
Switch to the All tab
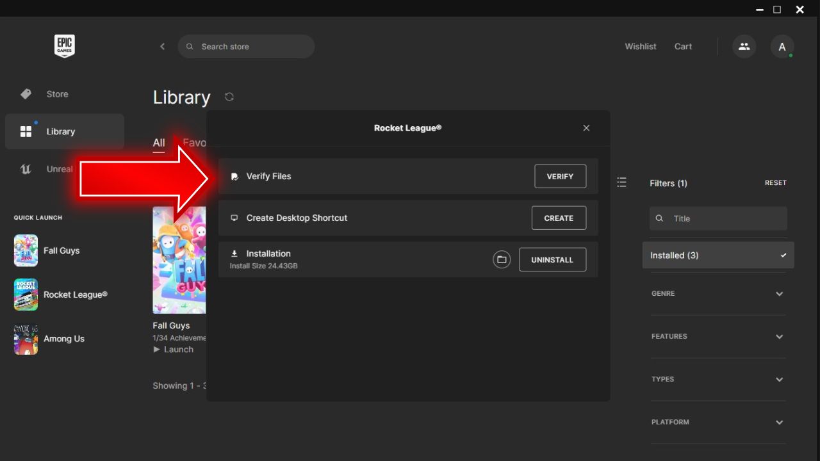tap(158, 143)
